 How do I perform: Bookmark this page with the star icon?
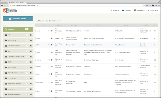(144, 5)
